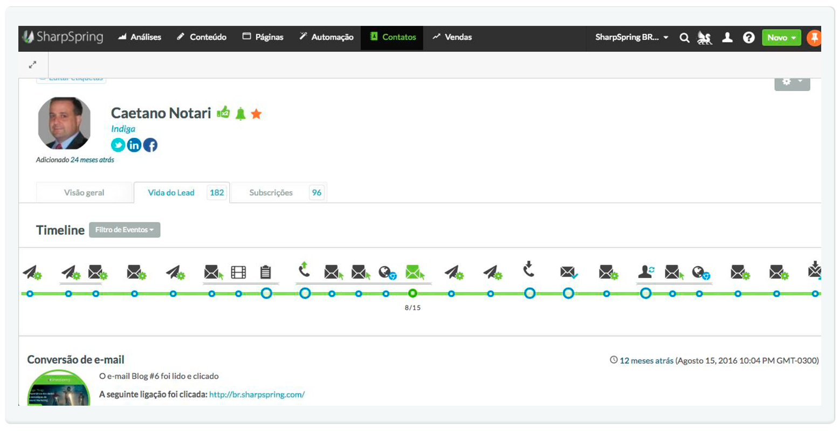This screenshot has height=431, width=839.
Task: Click the text 'O e-mail Blog #6 foi lido e clicado'
Action: click(159, 376)
